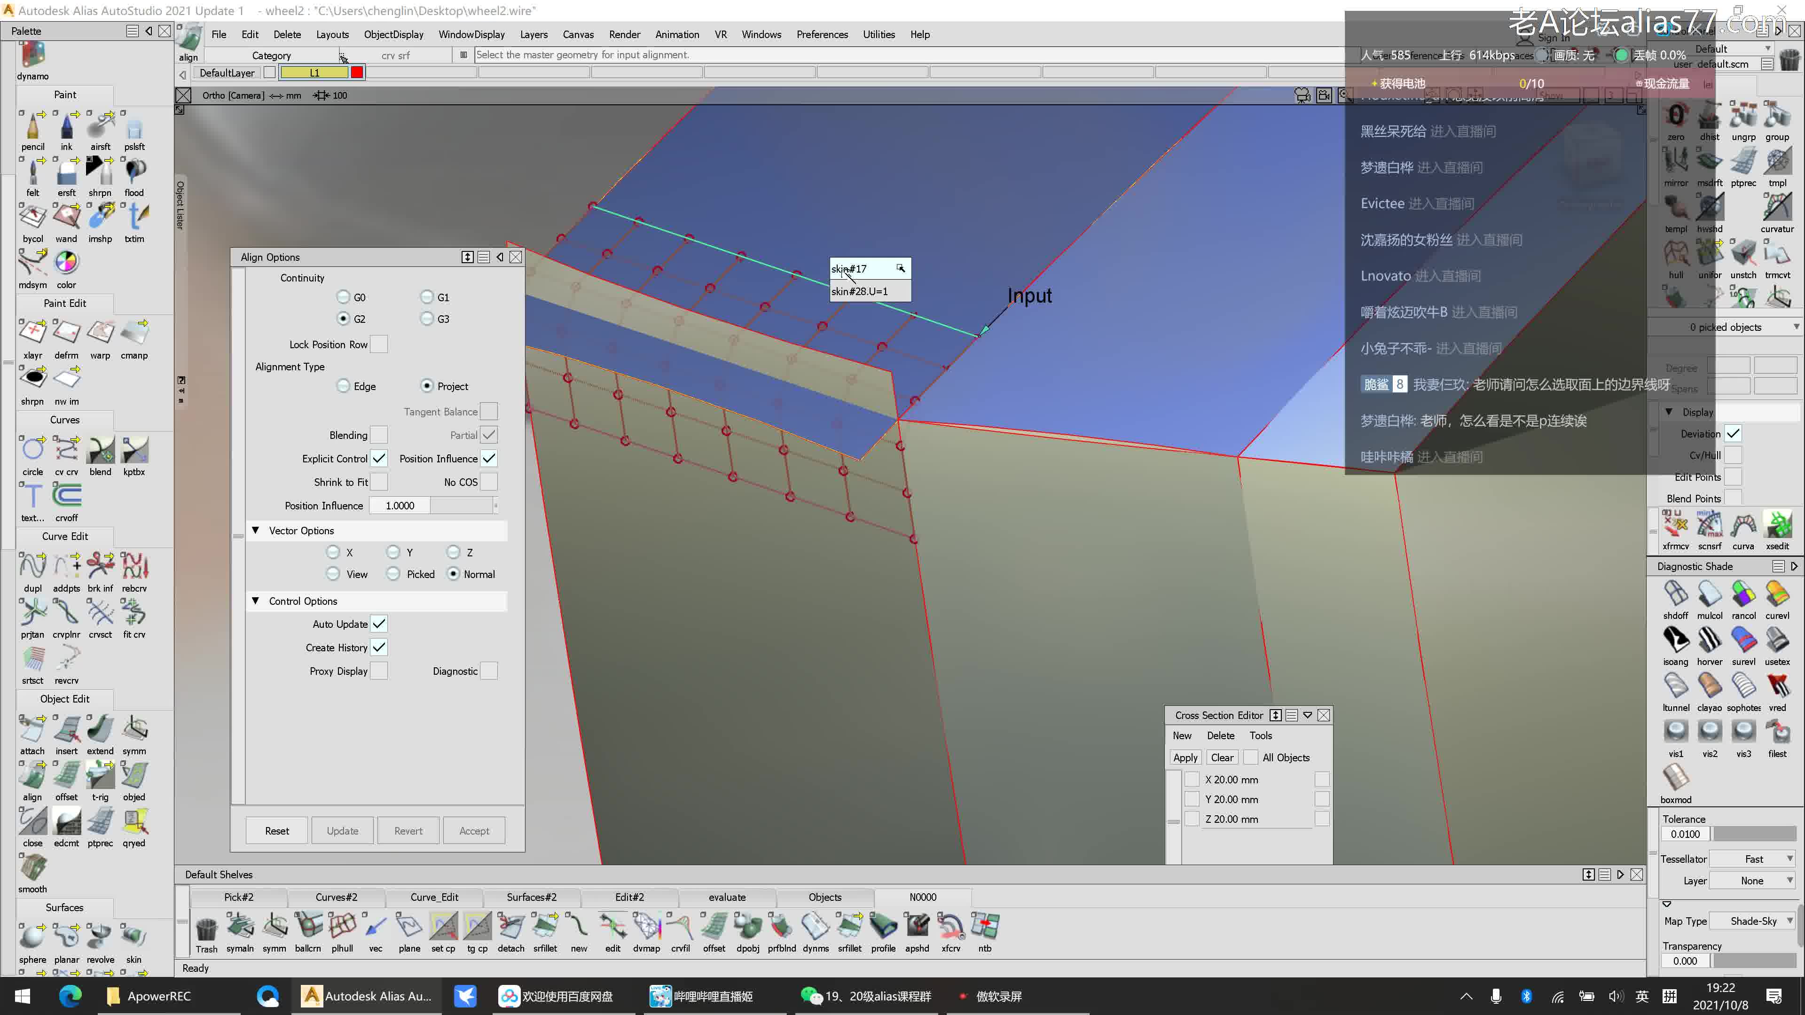
Task: Click the set cp shelf icon
Action: click(443, 927)
